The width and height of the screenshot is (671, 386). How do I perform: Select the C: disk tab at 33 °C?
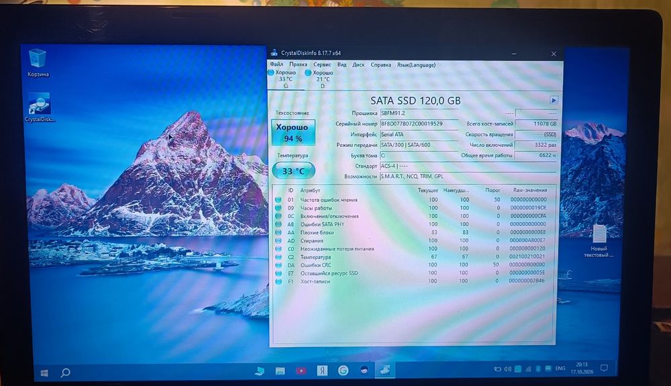285,79
